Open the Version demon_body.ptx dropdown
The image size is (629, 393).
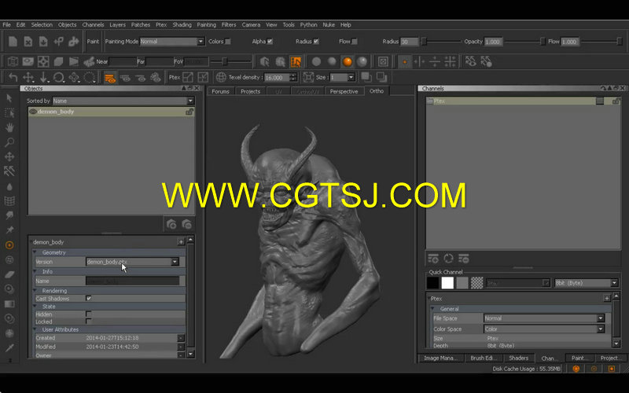[x=132, y=262]
